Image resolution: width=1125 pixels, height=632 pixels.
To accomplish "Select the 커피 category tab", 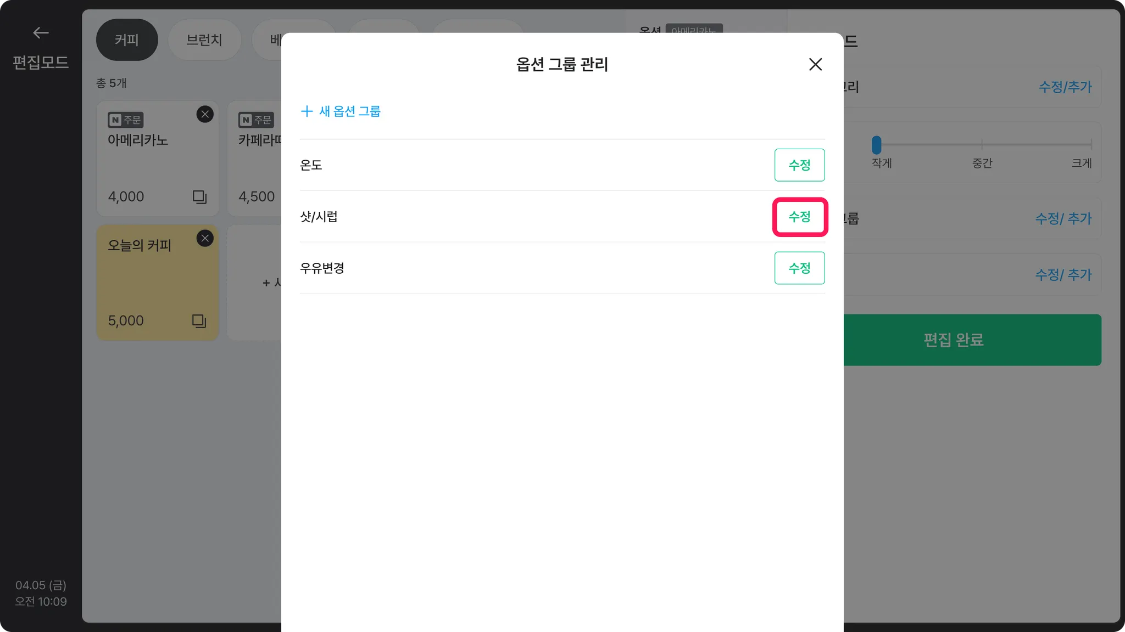I will click(x=127, y=40).
